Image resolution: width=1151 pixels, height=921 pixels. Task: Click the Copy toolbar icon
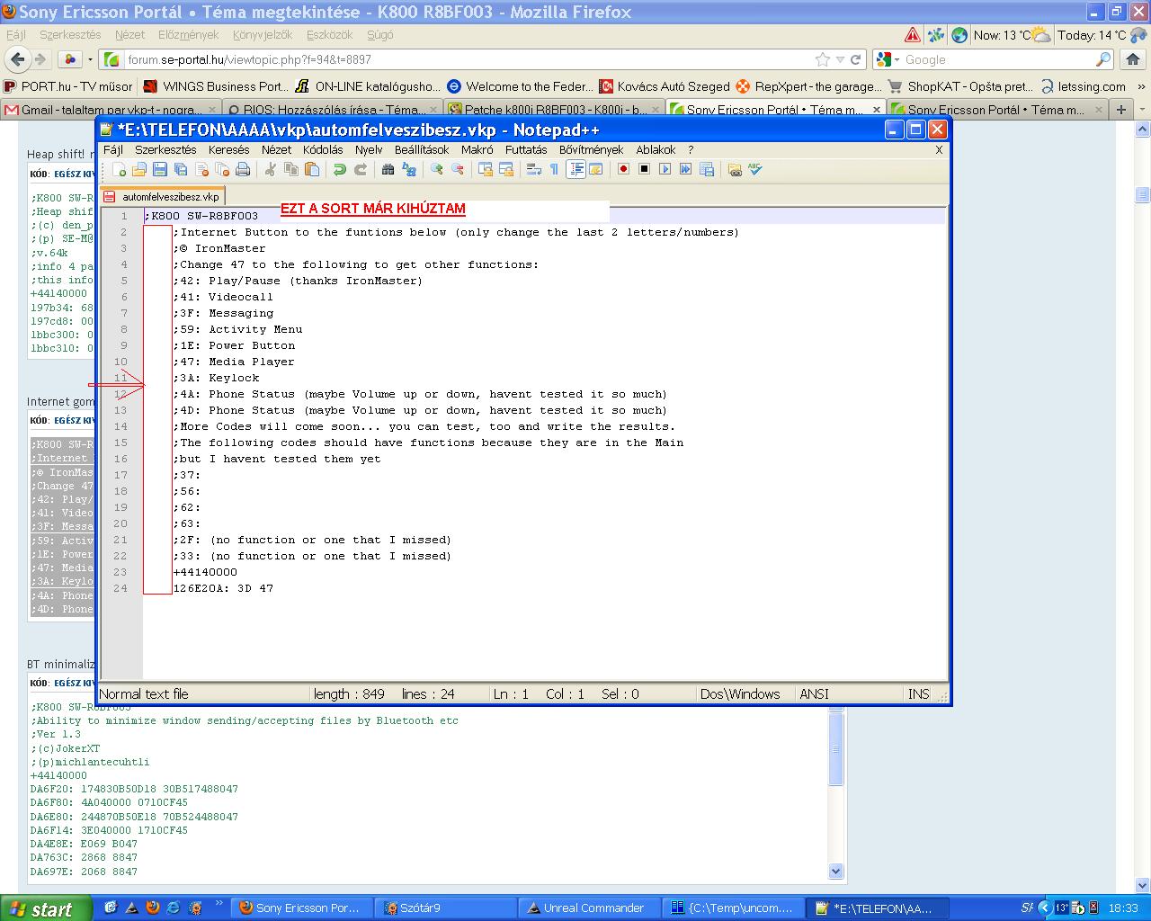[x=290, y=169]
